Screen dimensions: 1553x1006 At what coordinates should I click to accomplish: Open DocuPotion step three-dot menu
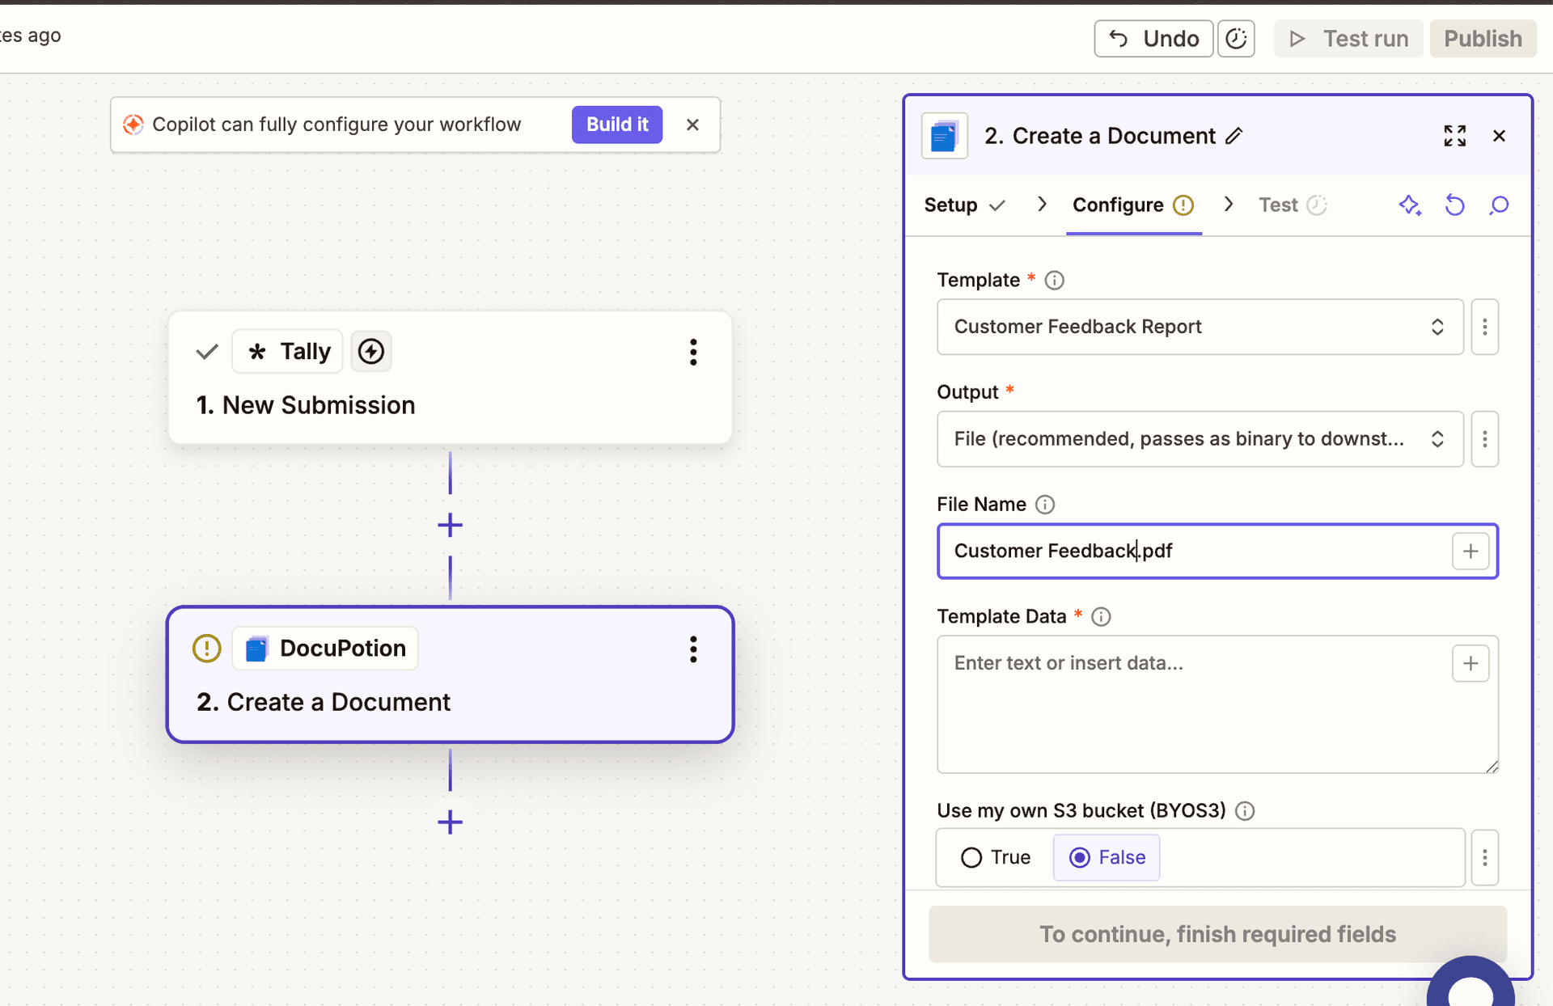693,649
